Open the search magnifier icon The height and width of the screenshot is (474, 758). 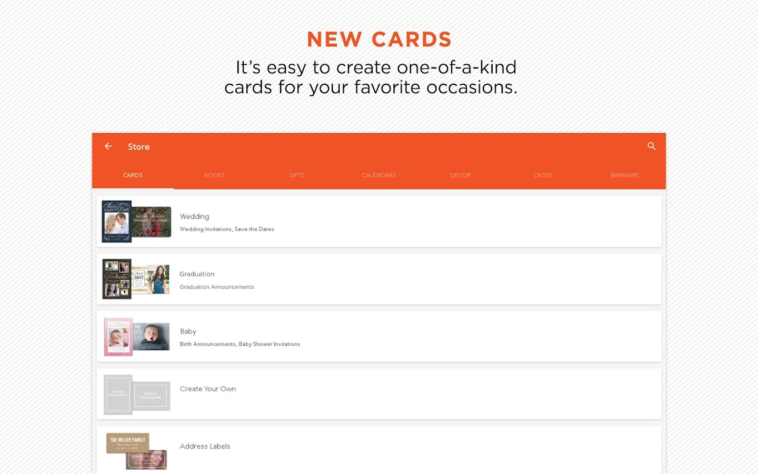(x=652, y=146)
